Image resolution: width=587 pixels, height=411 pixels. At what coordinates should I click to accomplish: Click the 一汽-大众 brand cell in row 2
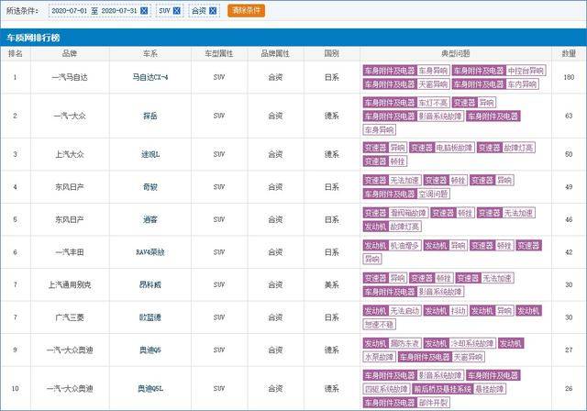(70, 116)
